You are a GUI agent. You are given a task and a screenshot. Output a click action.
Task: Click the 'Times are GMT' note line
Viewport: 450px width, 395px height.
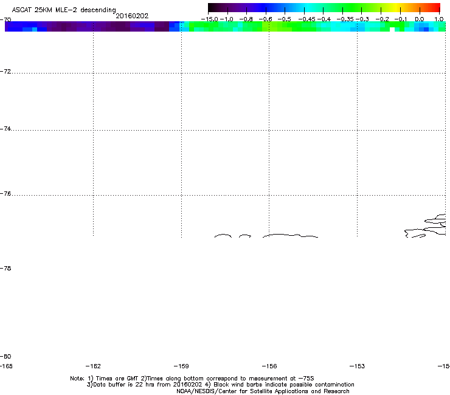coord(192,379)
